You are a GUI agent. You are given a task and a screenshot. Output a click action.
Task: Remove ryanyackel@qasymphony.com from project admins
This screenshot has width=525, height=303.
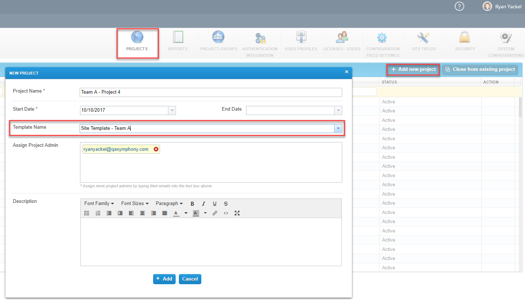[156, 149]
